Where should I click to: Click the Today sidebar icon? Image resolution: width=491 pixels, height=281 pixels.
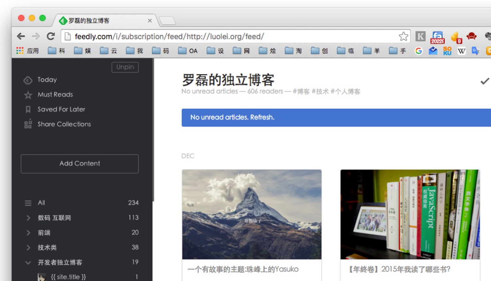click(28, 80)
